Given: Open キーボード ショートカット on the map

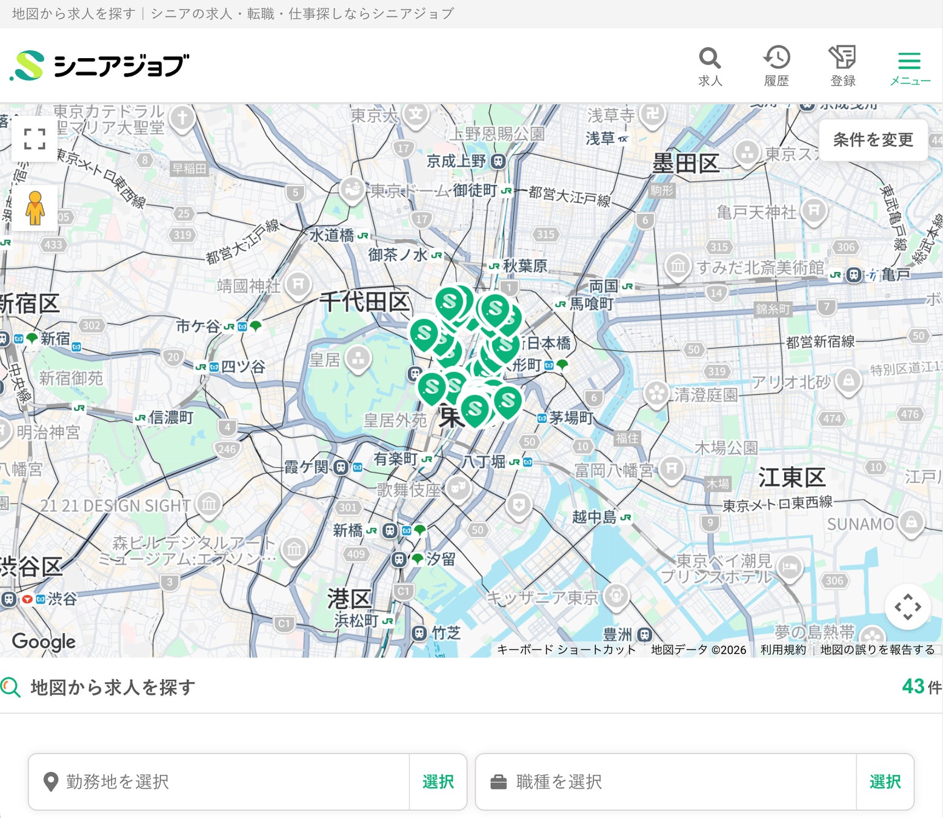Looking at the screenshot, I should [x=566, y=650].
